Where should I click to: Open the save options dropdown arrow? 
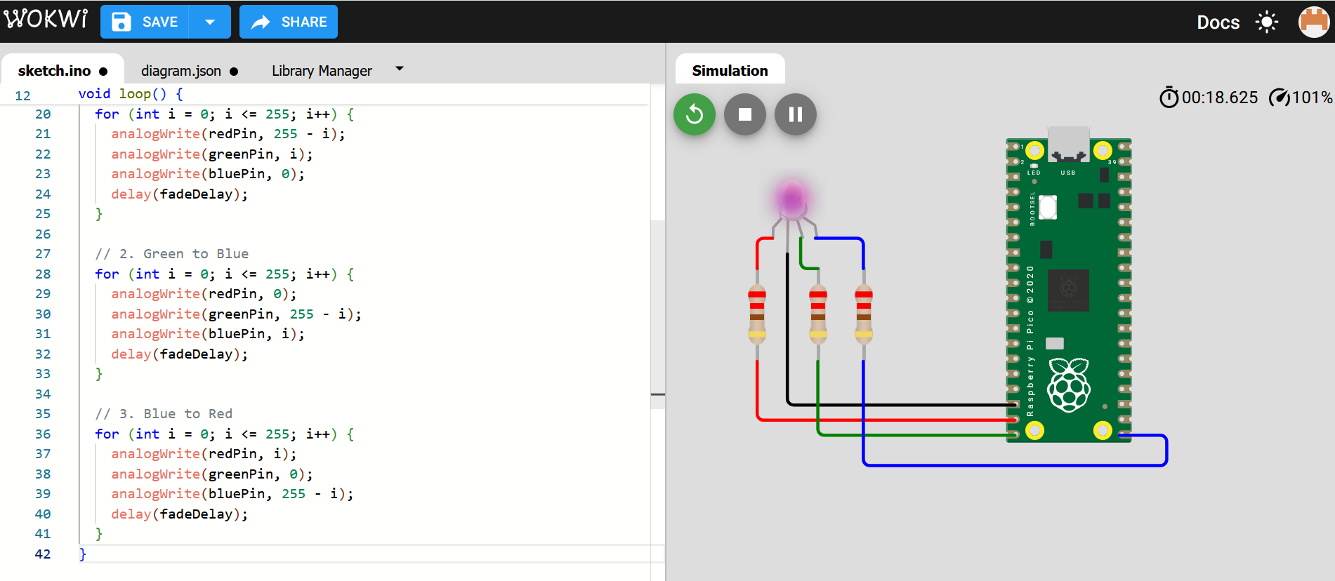(209, 22)
